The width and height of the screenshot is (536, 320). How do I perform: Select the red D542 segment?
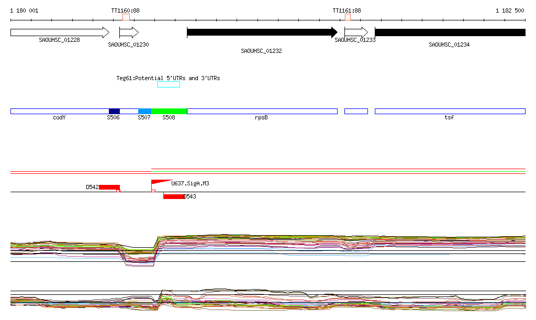click(x=109, y=187)
